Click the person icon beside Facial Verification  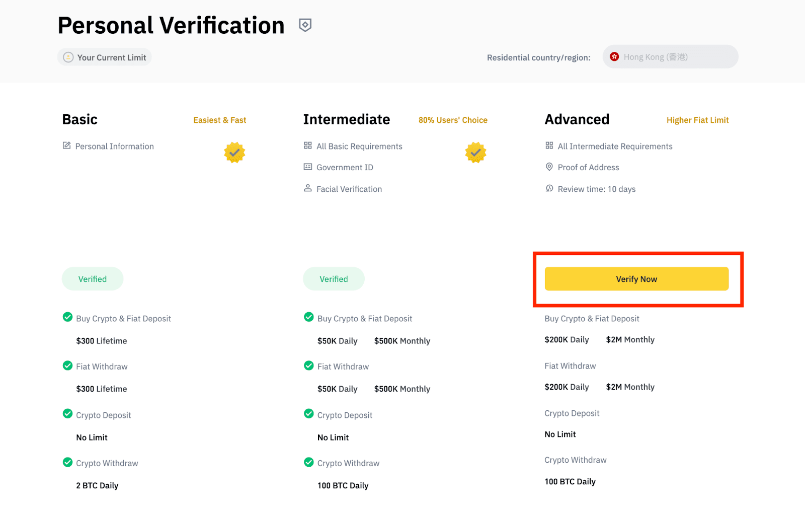tap(308, 188)
